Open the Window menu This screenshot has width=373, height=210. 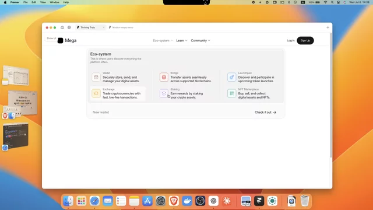[54, 2]
